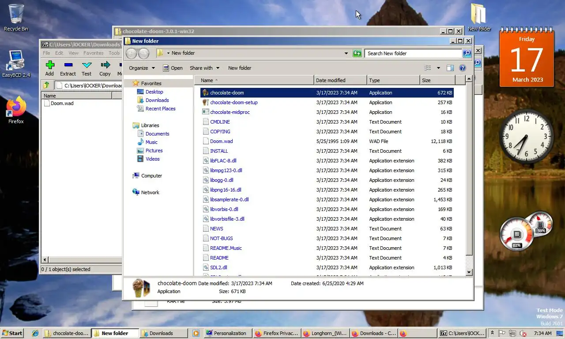The width and height of the screenshot is (565, 339).
Task: Click the blue Help question mark icon
Action: coord(463,68)
